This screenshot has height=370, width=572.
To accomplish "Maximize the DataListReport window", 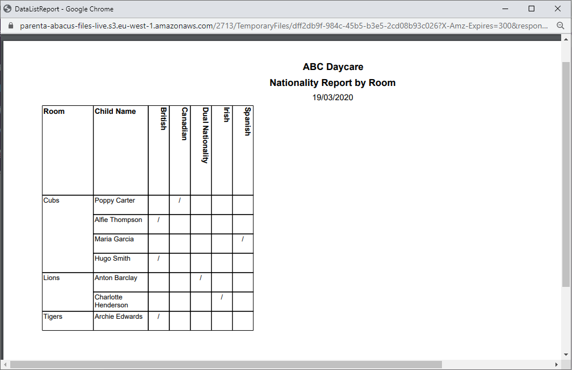I will [532, 9].
